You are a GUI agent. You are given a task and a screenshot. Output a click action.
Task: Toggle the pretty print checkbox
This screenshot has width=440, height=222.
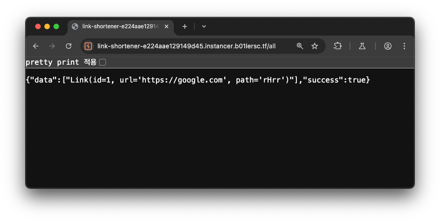[103, 62]
